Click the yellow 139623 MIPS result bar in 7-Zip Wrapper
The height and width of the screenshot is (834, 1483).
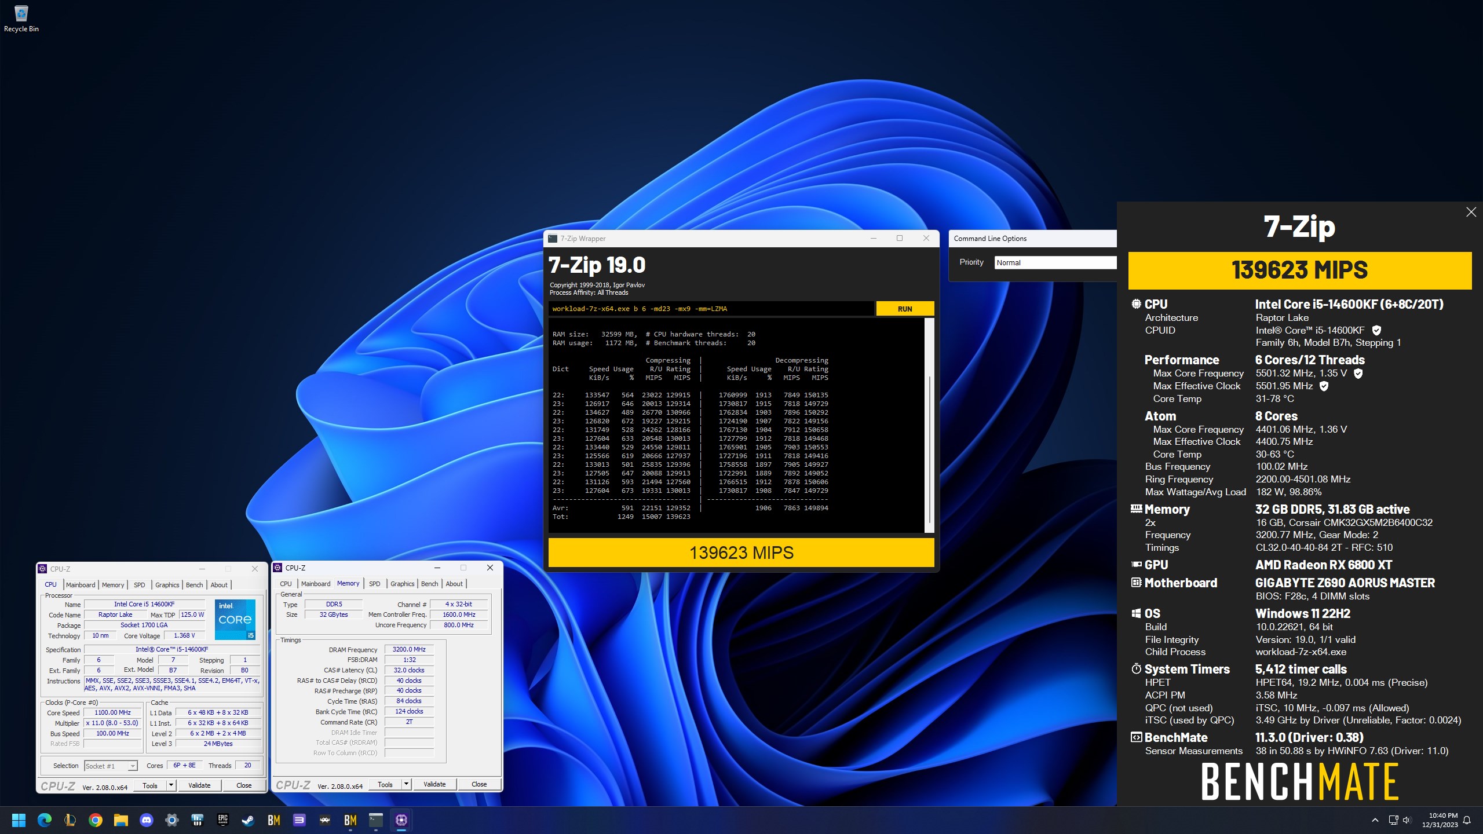tap(741, 553)
